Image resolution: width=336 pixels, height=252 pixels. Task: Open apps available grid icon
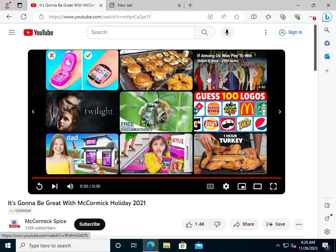click(210, 17)
